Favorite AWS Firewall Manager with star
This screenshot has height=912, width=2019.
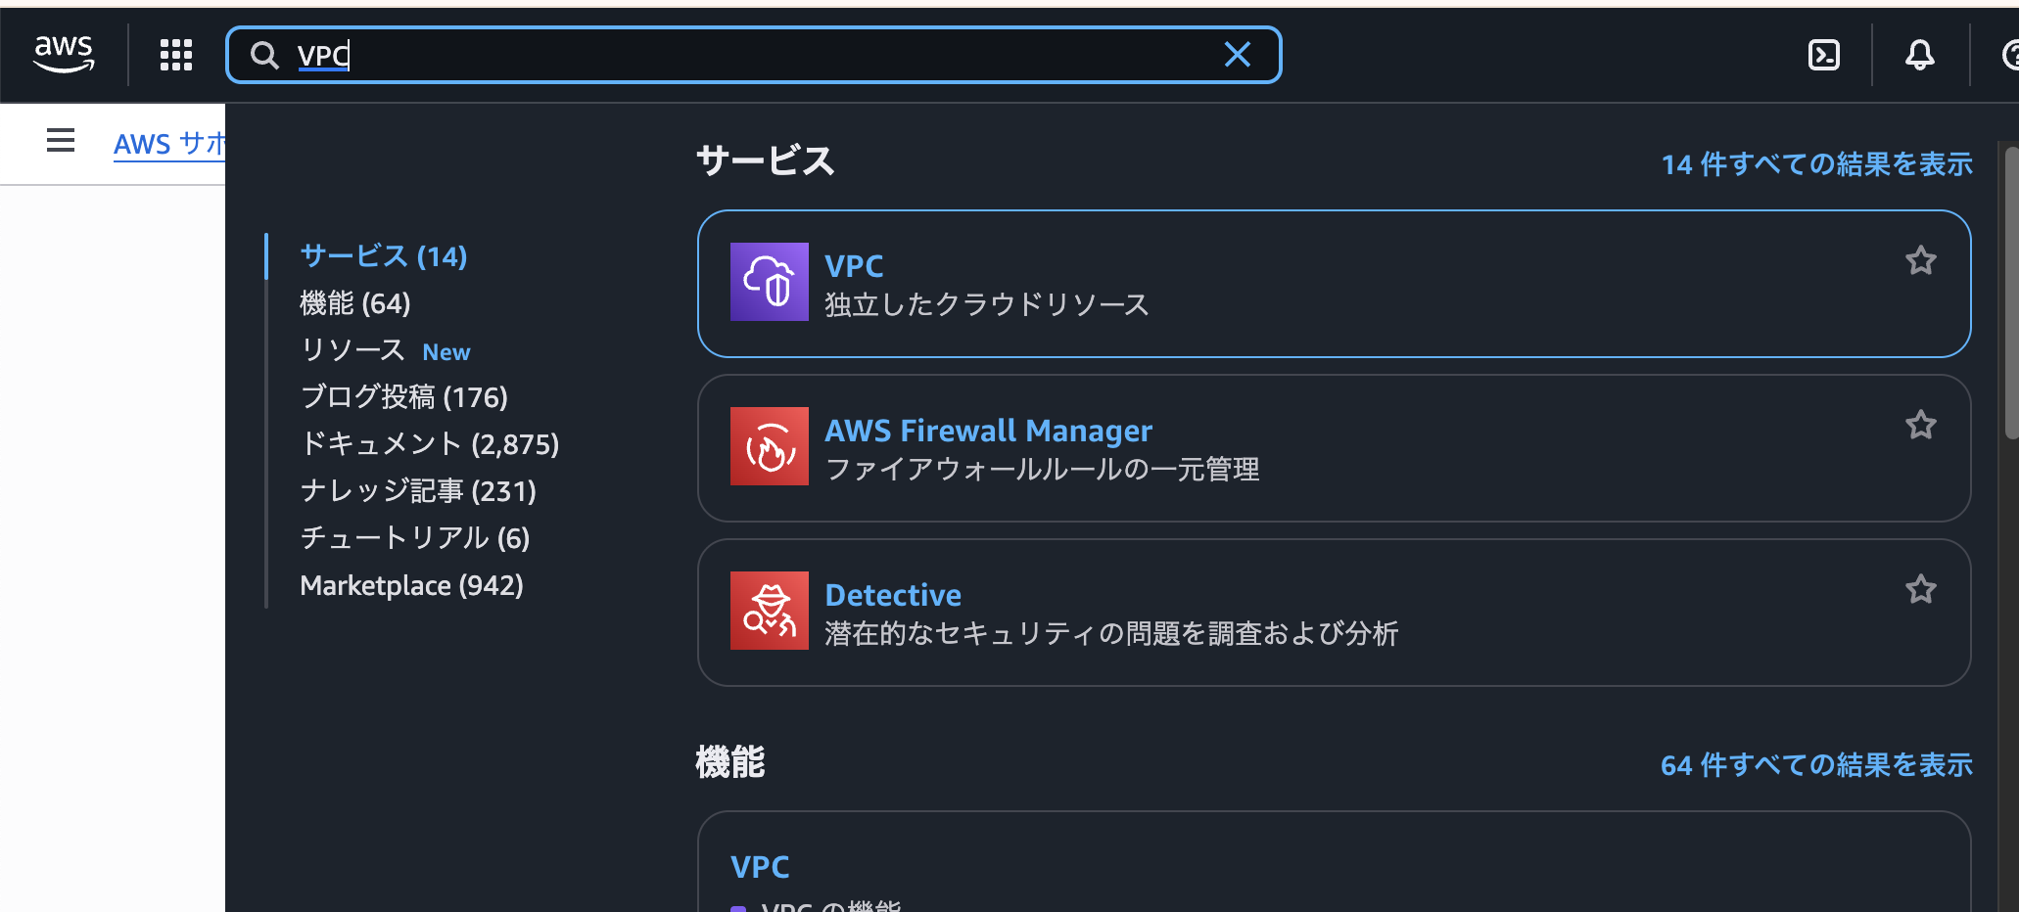coord(1920,425)
